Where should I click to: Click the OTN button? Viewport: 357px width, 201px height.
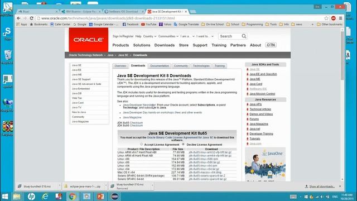pos(271,45)
